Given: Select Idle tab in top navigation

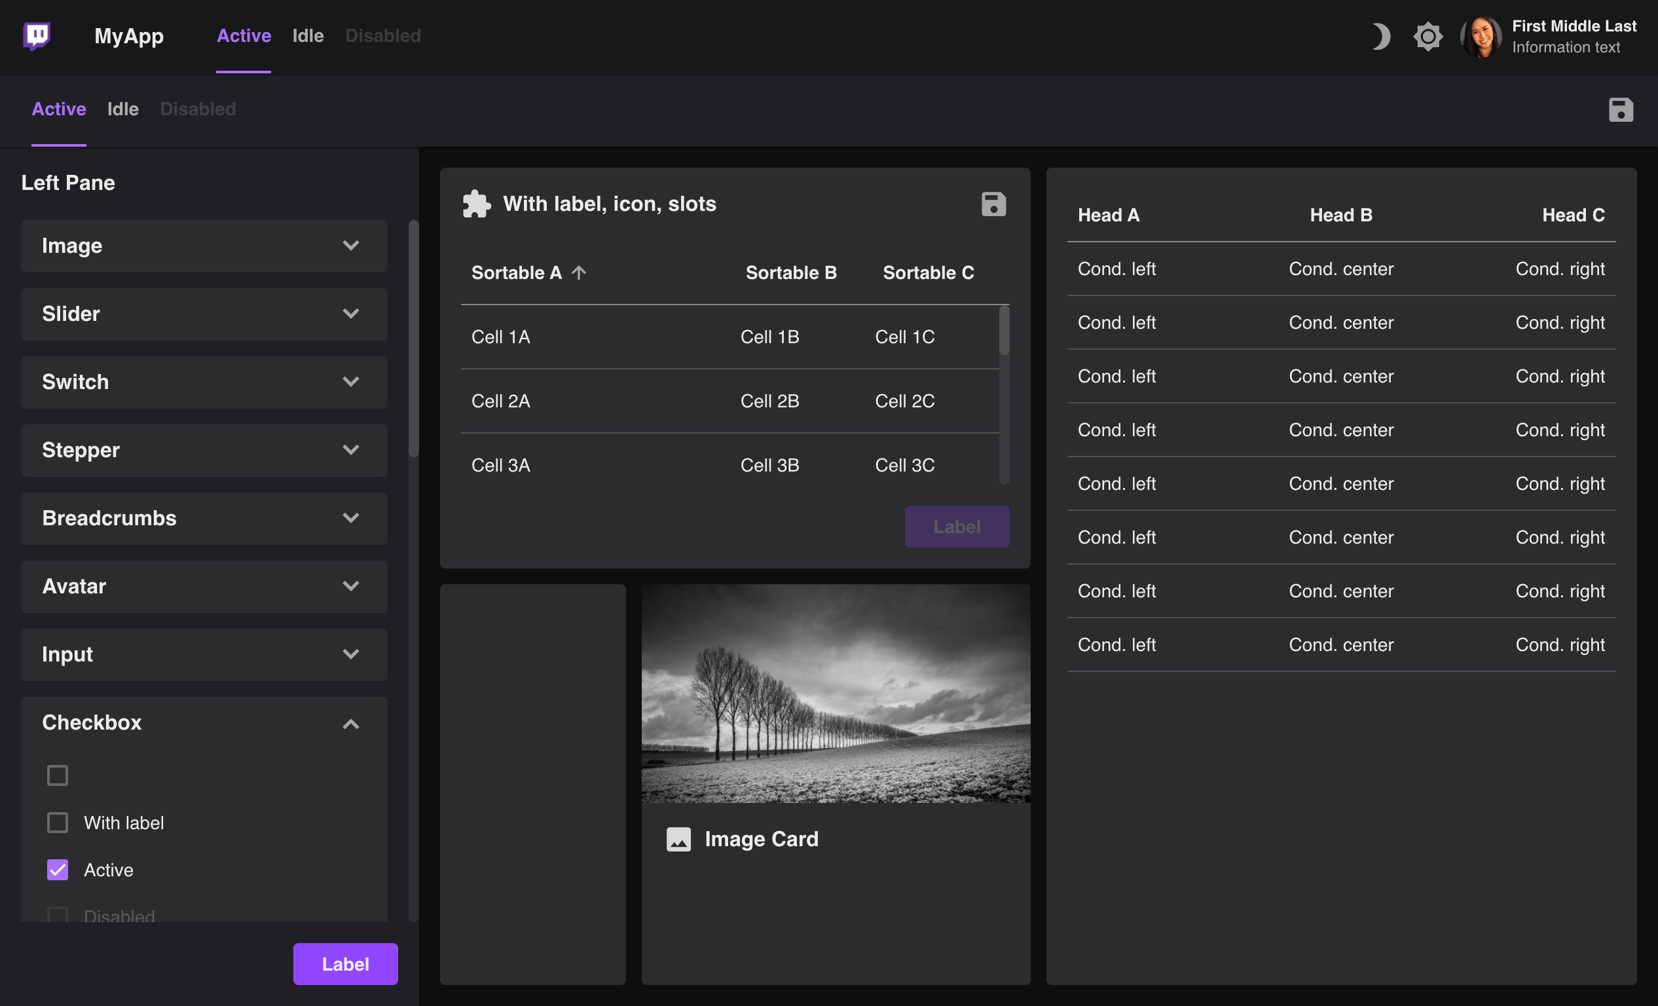Looking at the screenshot, I should [x=308, y=35].
